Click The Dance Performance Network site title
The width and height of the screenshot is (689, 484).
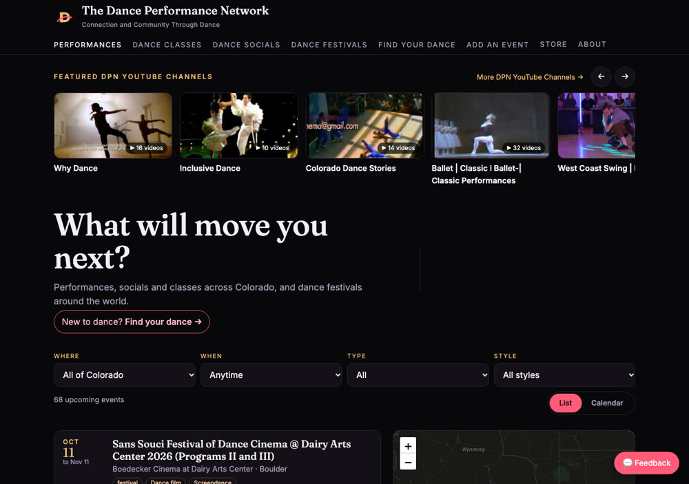point(175,10)
